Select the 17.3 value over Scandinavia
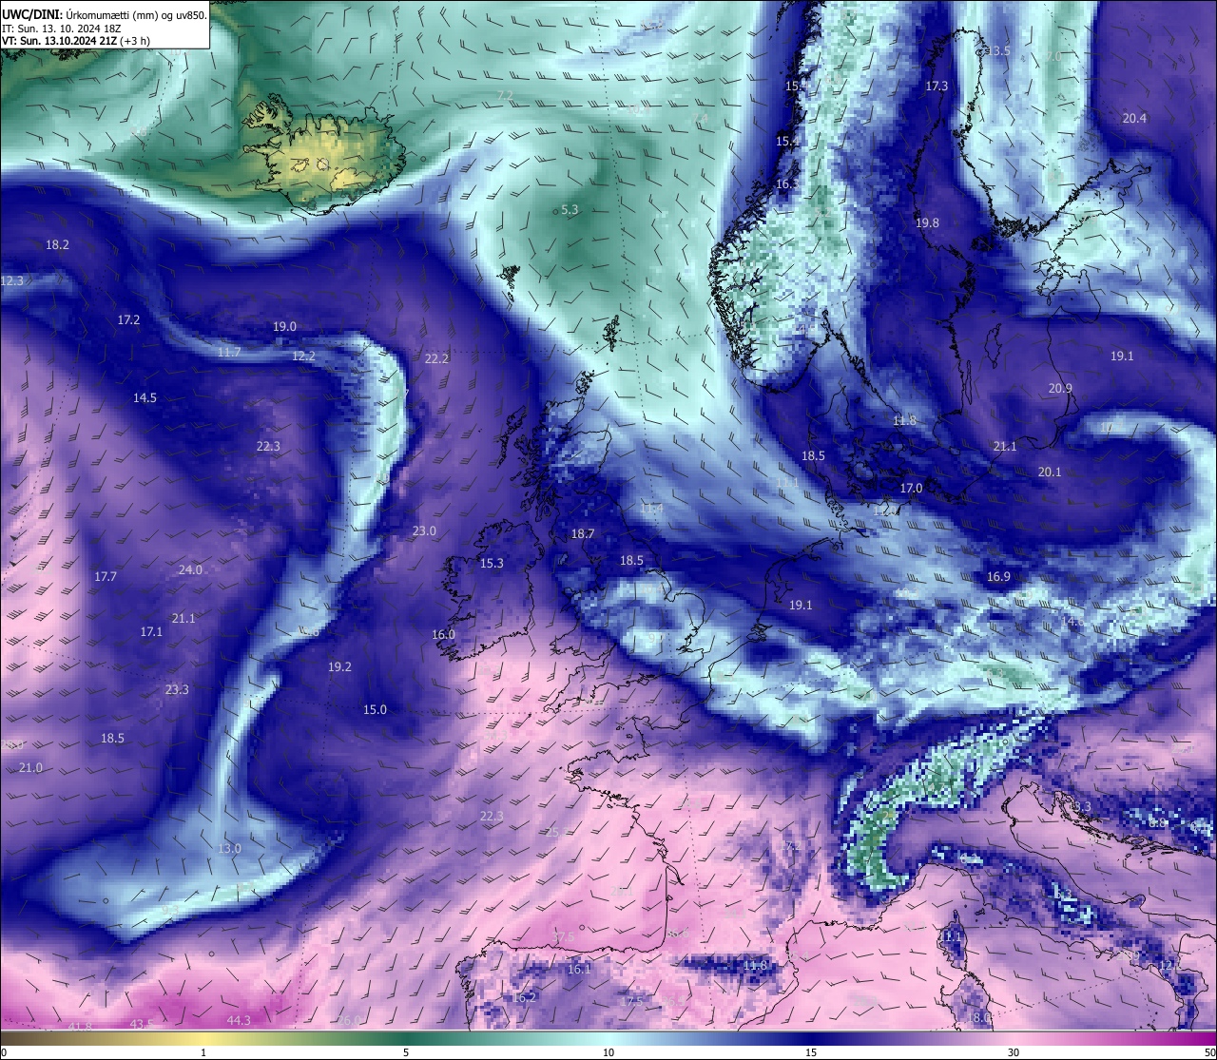Viewport: 1217px width, 1060px height. point(937,87)
